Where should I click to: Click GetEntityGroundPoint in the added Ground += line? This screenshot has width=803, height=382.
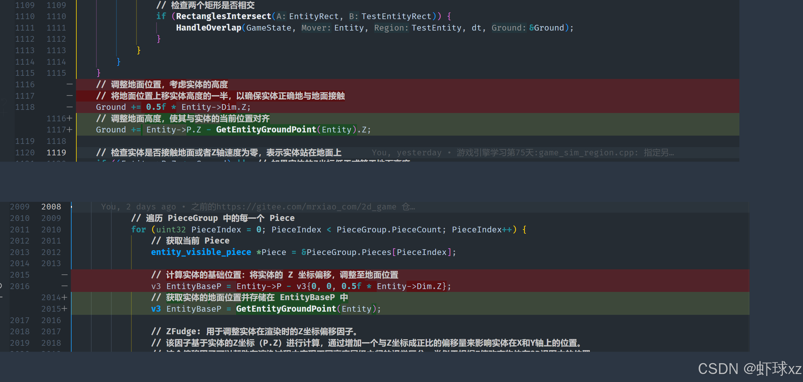266,130
